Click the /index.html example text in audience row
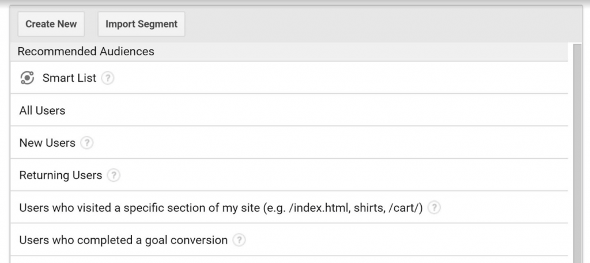This screenshot has width=590, height=263. point(317,208)
